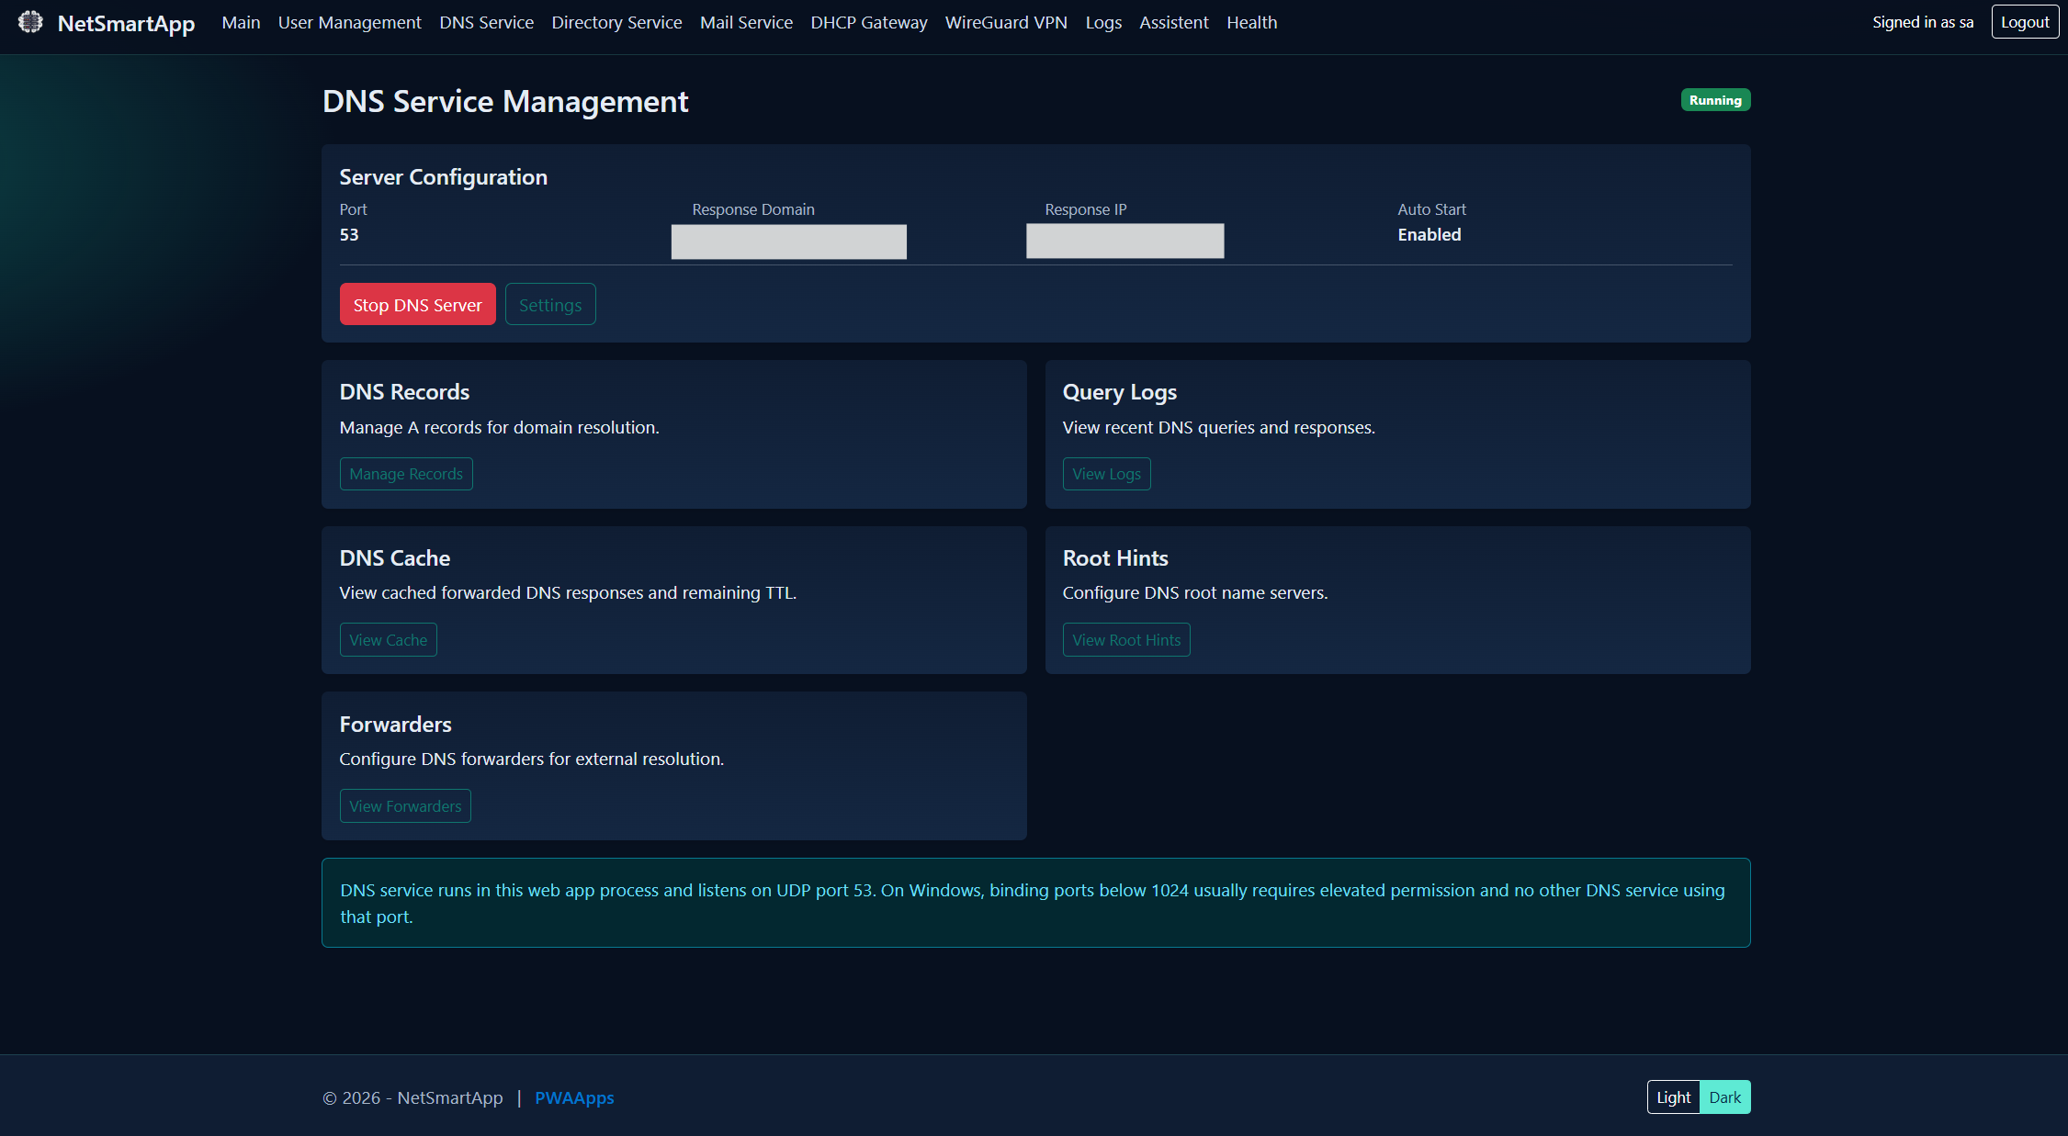Check the Health page
2068x1136 pixels.
[1251, 22]
